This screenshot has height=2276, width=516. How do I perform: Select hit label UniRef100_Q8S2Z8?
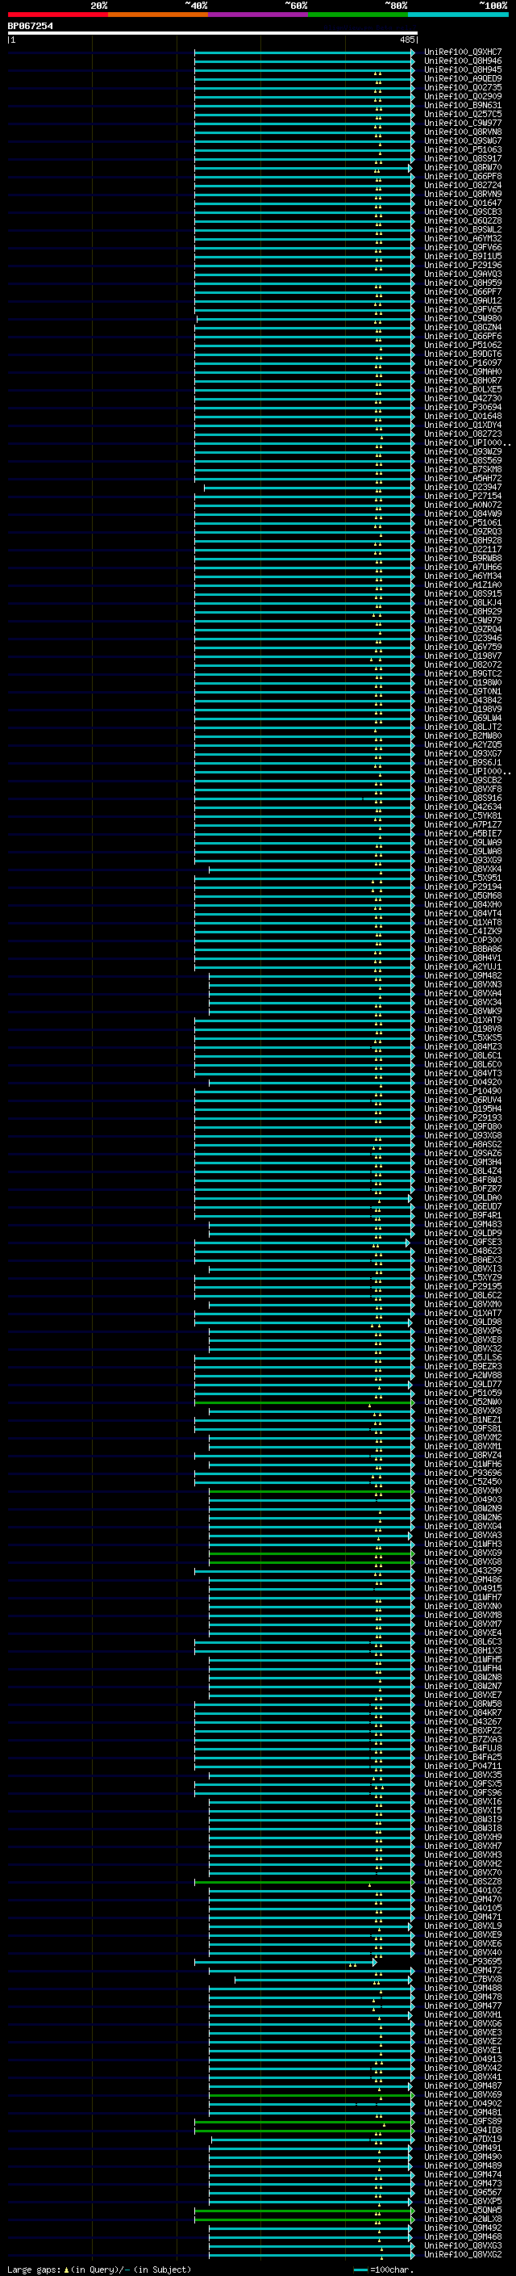coord(463,1882)
